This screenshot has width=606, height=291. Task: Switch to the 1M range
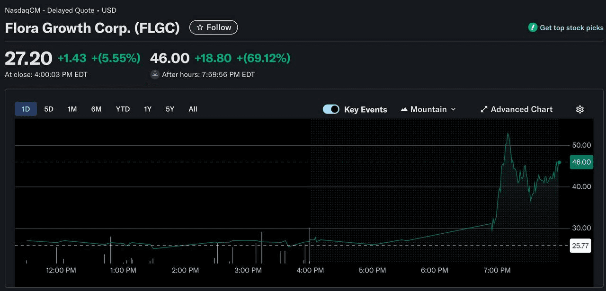point(72,109)
